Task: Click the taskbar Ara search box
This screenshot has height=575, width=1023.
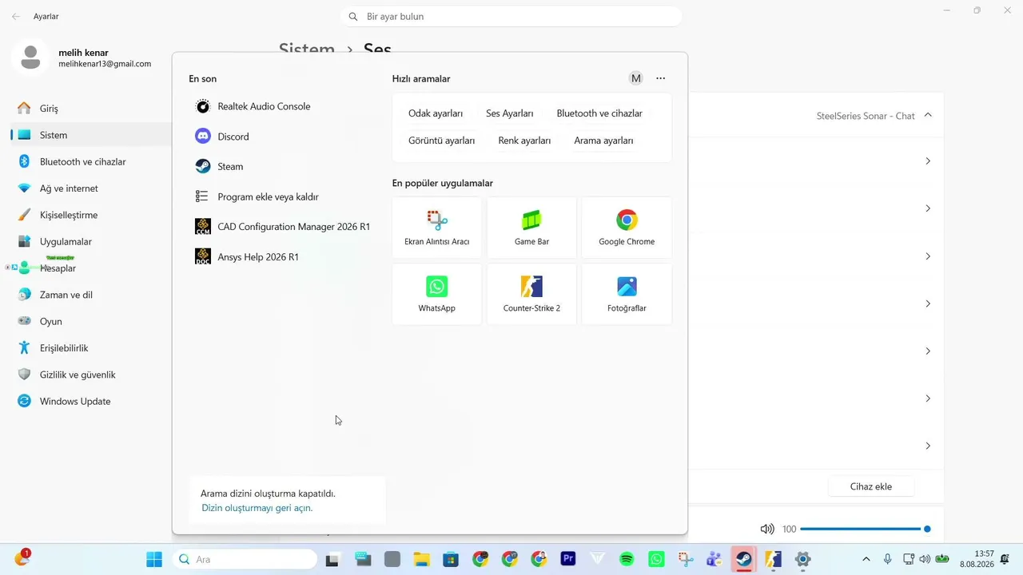Action: pos(245,559)
